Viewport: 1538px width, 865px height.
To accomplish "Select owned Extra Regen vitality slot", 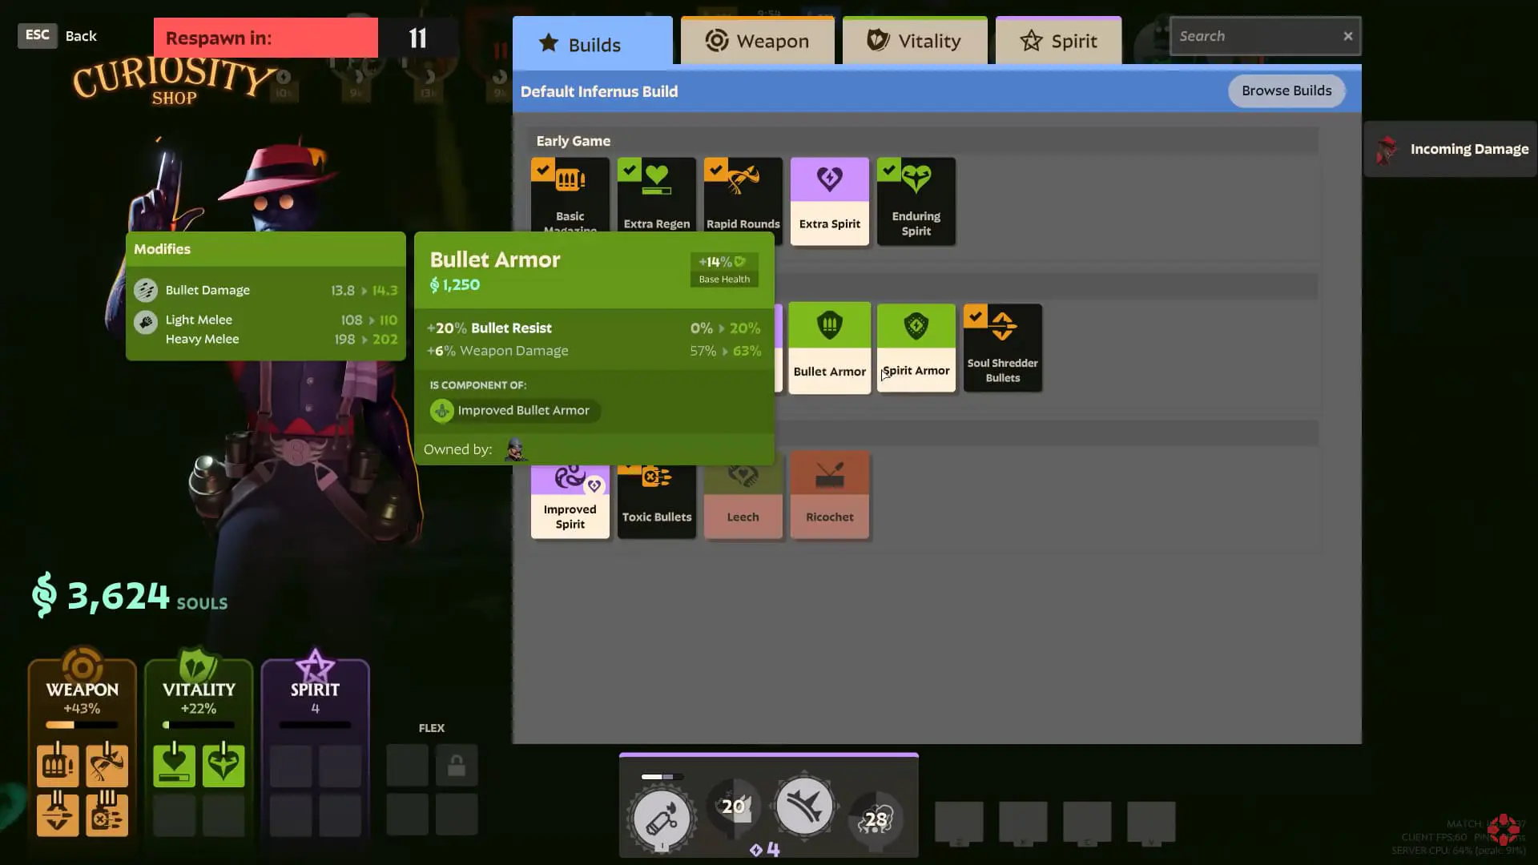I will tap(174, 765).
